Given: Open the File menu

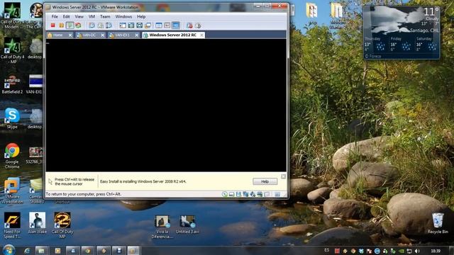Looking at the screenshot, I should click(55, 16).
